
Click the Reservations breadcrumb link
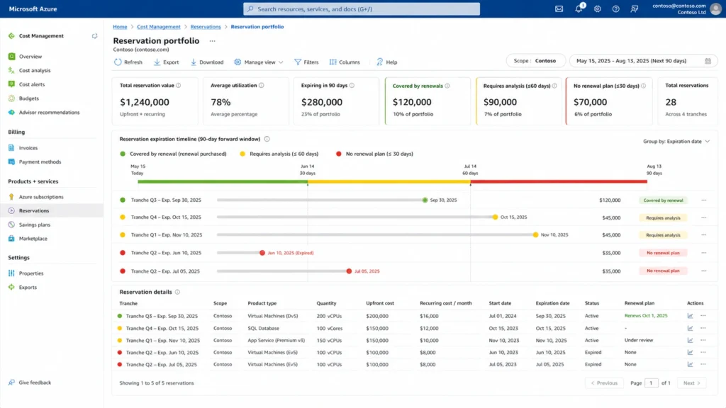(x=206, y=27)
